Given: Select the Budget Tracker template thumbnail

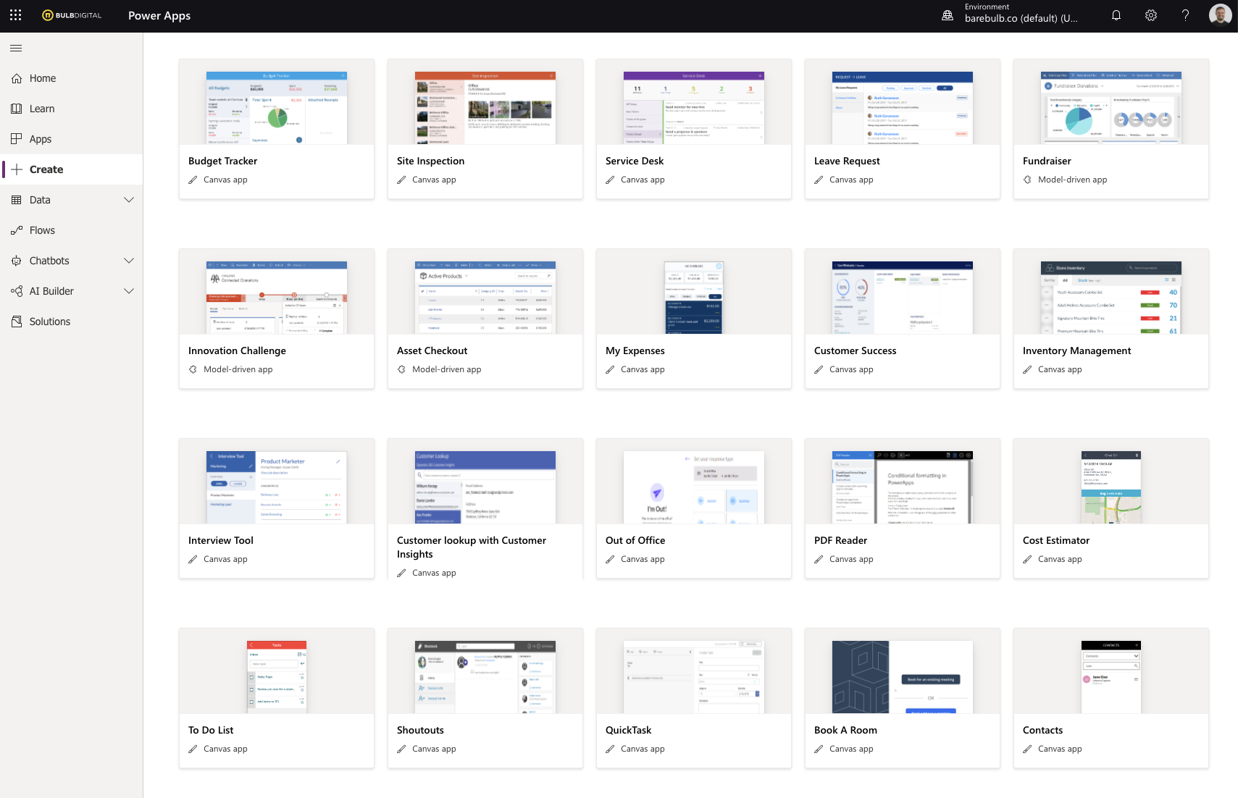Looking at the screenshot, I should coord(277,108).
